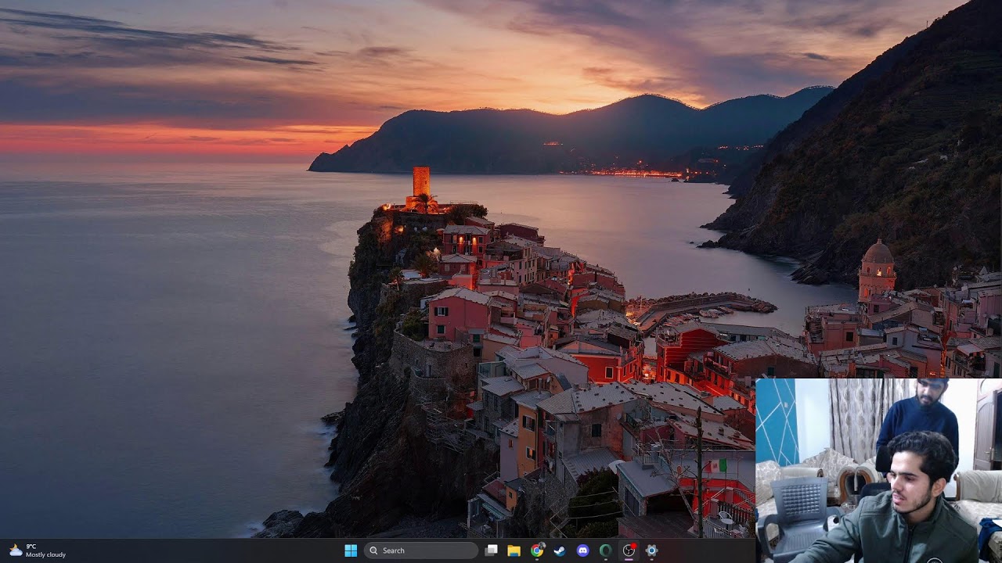
Task: Open the dark green circular app icon
Action: click(x=605, y=550)
